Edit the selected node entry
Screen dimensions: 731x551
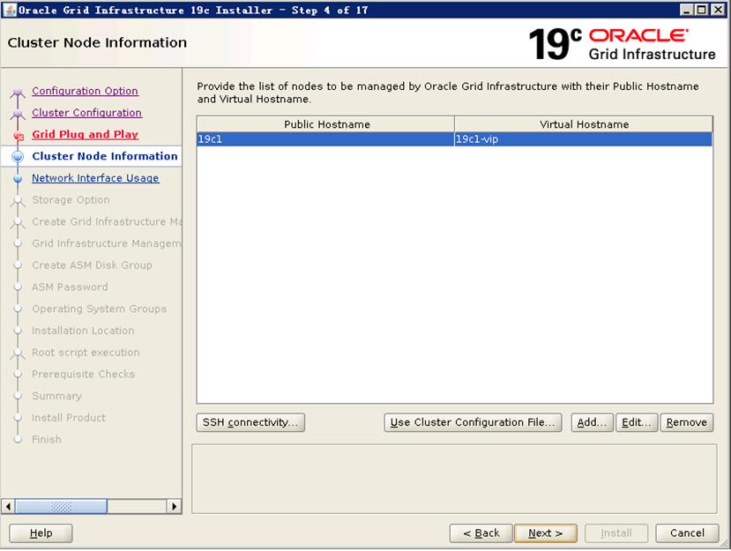pyautogui.click(x=637, y=422)
